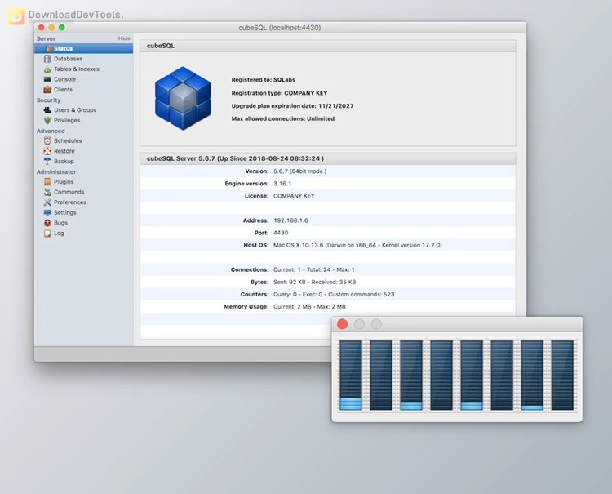The height and width of the screenshot is (494, 612).
Task: Click the Advanced section header
Action: [x=51, y=131]
